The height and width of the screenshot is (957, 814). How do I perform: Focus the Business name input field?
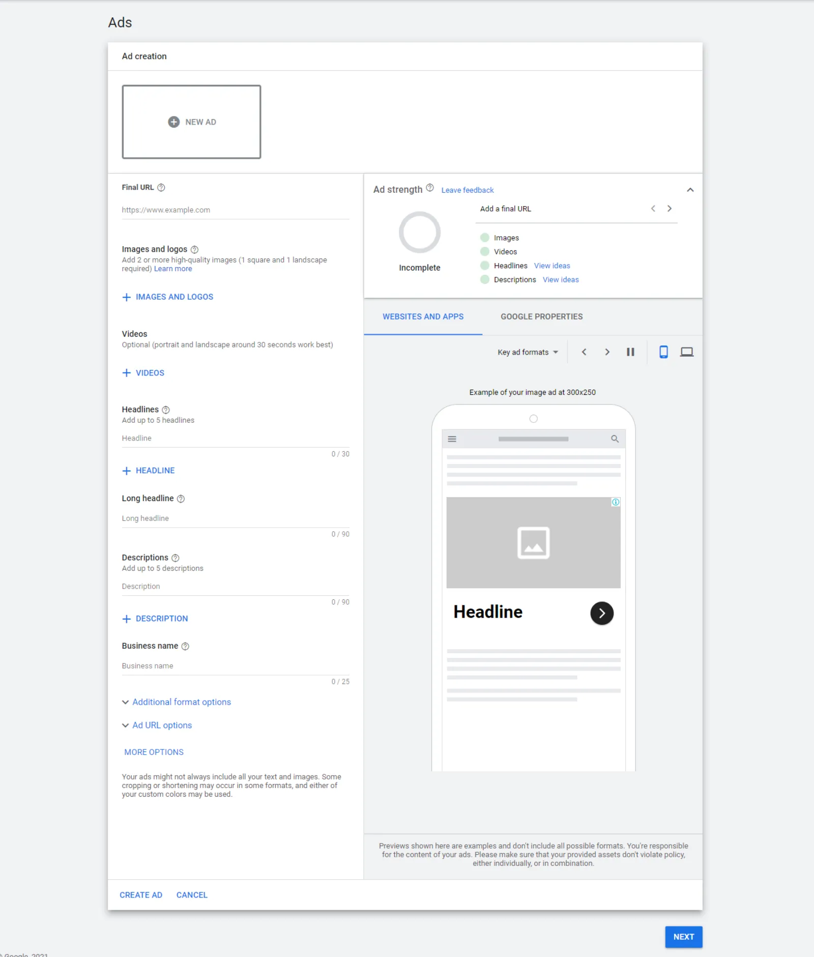(236, 666)
